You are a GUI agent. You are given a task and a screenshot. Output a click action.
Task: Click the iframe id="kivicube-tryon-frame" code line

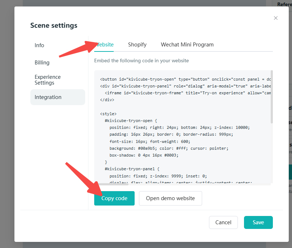click(188, 93)
